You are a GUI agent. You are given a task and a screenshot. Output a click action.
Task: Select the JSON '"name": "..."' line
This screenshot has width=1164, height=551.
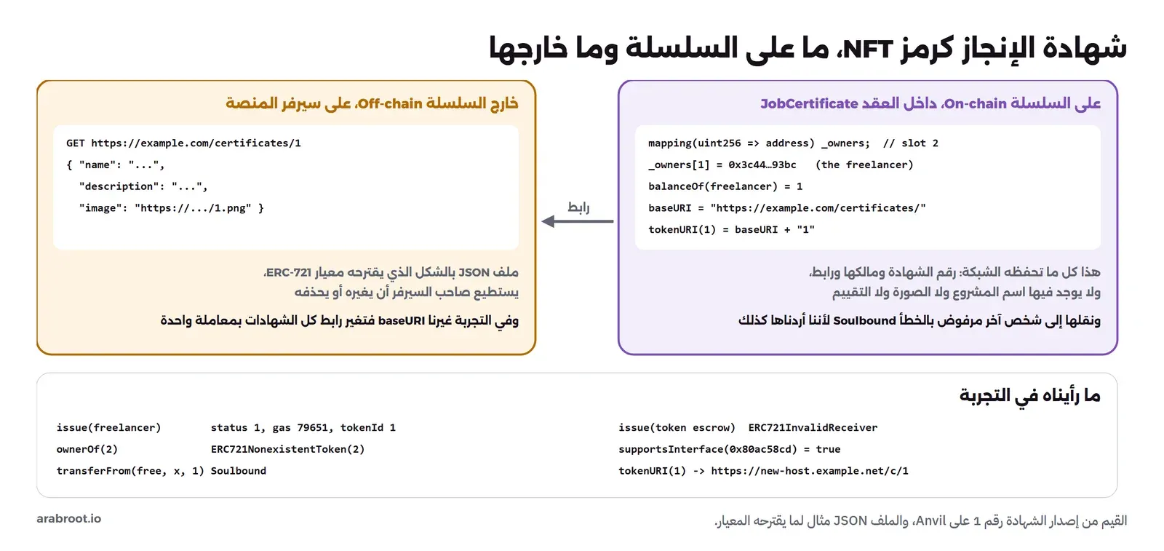coord(116,165)
